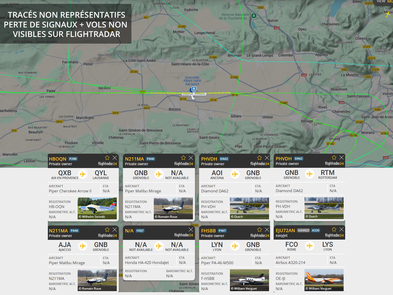Select the yellow aircraft icon near Massieu
Image resolution: width=393 pixels, height=295 pixels.
(x=388, y=15)
